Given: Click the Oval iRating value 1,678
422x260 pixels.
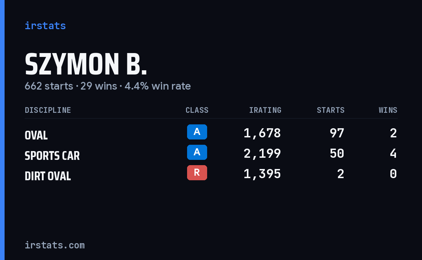Looking at the screenshot, I should click(262, 133).
